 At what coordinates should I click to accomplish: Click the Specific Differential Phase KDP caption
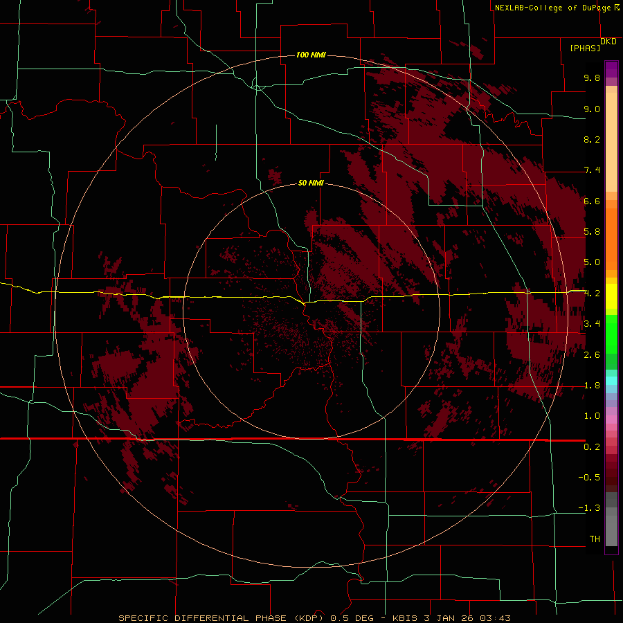(x=224, y=618)
